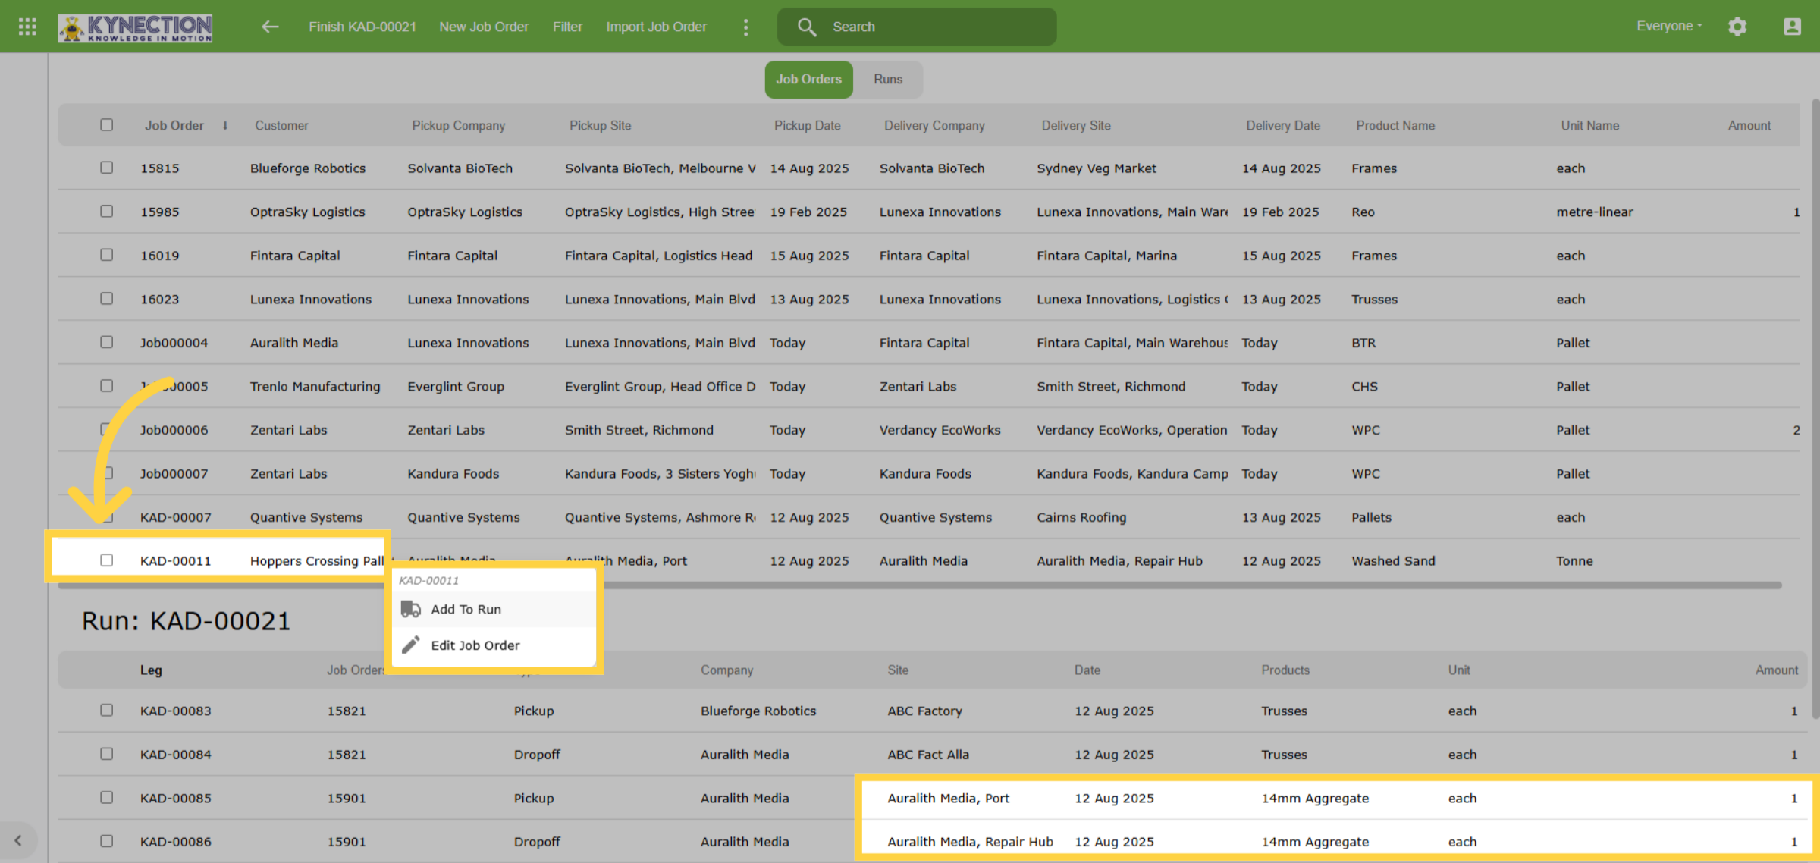Switch to the Runs tab

888,79
